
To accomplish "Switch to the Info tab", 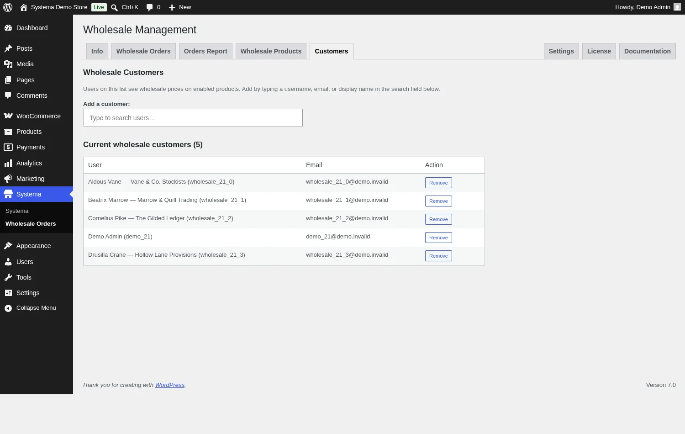I will pyautogui.click(x=97, y=51).
